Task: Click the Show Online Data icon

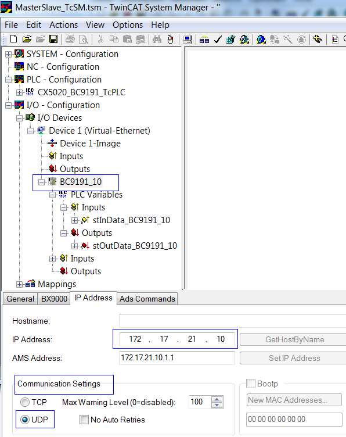Action: 318,40
